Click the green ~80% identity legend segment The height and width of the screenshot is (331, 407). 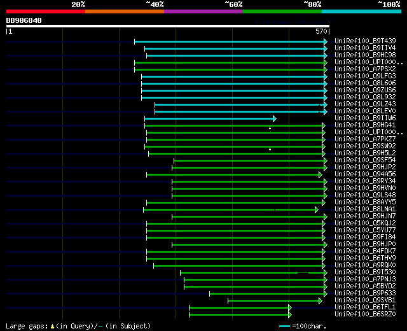pyautogui.click(x=282, y=11)
